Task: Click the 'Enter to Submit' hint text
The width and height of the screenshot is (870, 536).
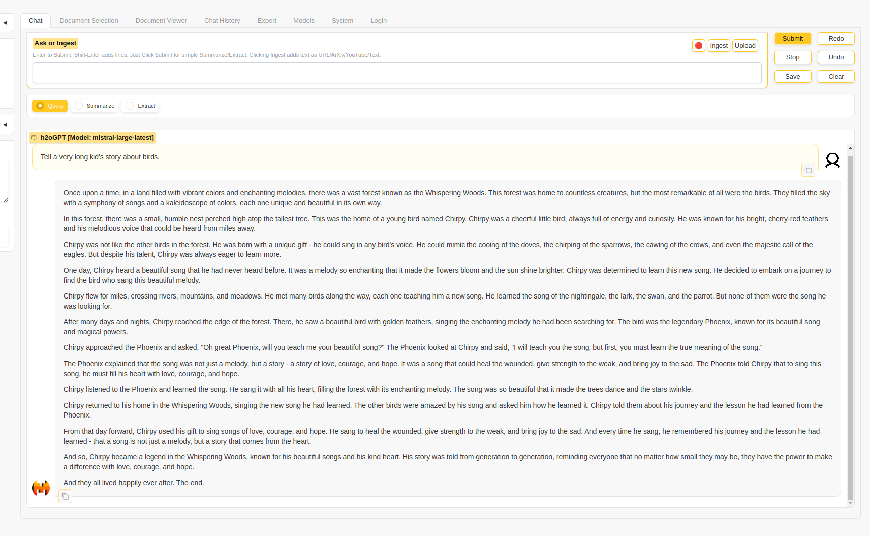Action: point(207,55)
